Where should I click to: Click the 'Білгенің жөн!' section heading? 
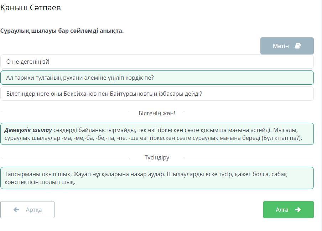pyautogui.click(x=157, y=113)
